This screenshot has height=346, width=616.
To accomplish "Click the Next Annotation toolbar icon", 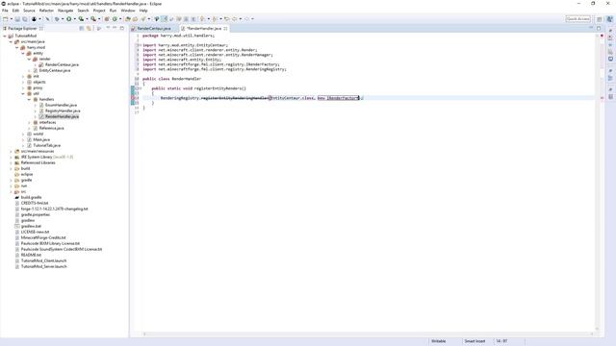I will coord(203,19).
